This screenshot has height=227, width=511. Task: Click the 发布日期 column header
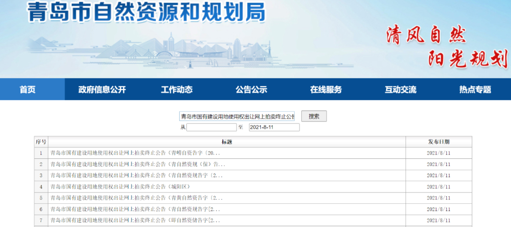439,142
